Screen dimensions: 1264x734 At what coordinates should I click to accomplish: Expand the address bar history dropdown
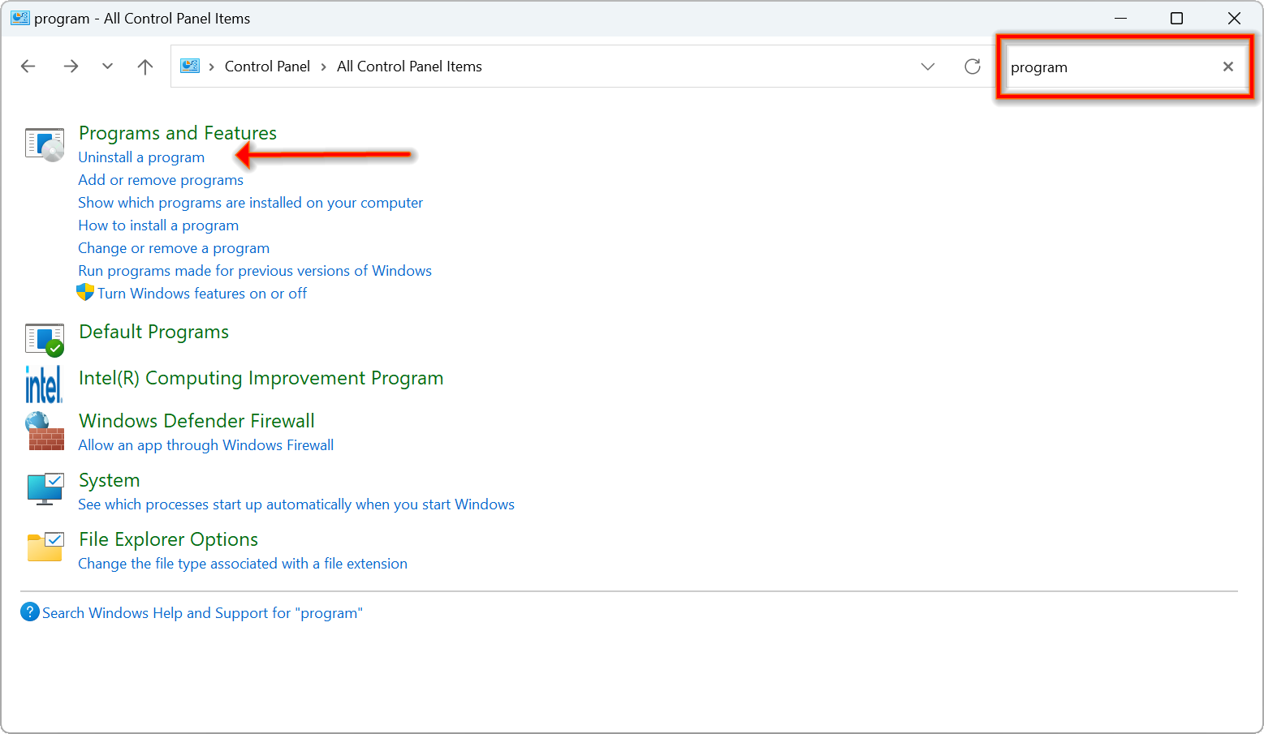click(x=928, y=67)
